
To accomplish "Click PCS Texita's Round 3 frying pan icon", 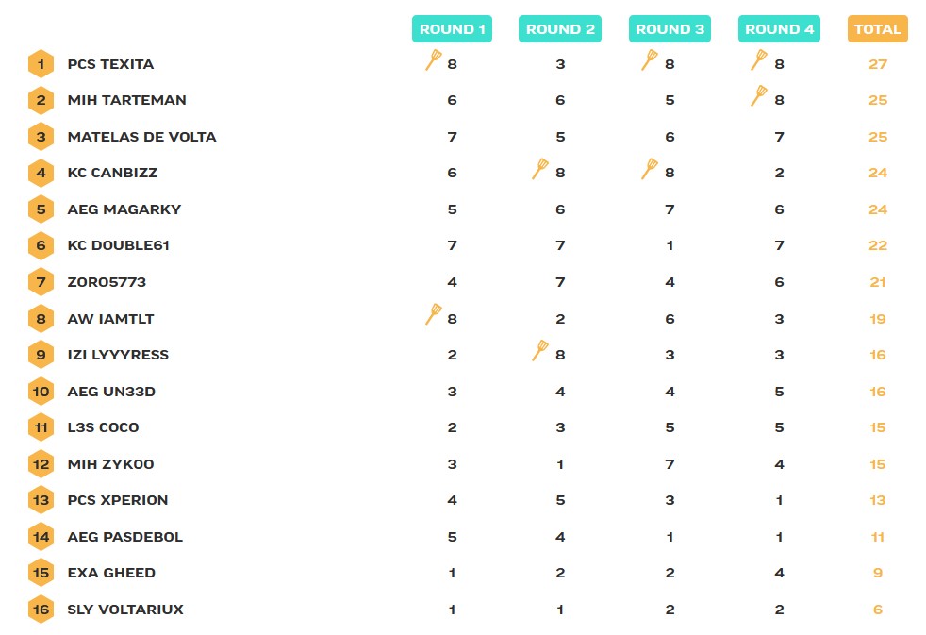I will pyautogui.click(x=650, y=60).
